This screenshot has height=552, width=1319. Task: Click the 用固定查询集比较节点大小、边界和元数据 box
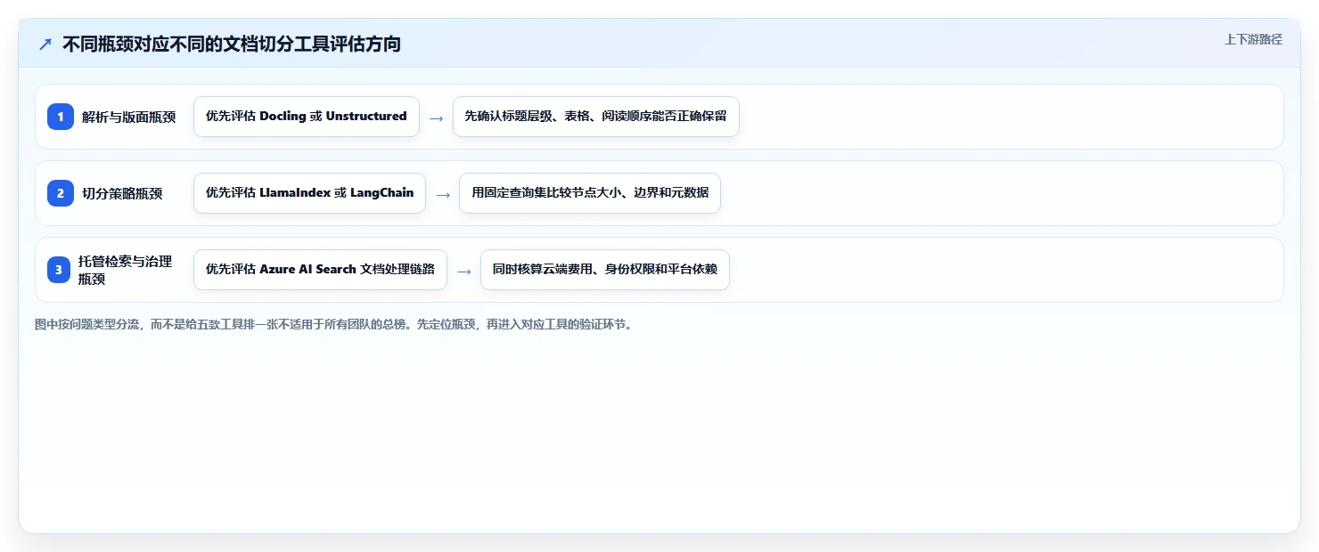tap(590, 193)
